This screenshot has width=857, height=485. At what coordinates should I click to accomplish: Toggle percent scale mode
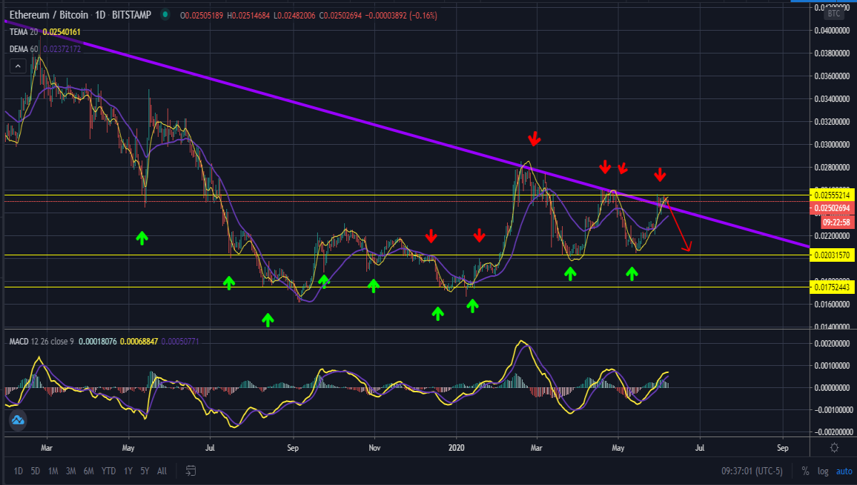[x=806, y=471]
